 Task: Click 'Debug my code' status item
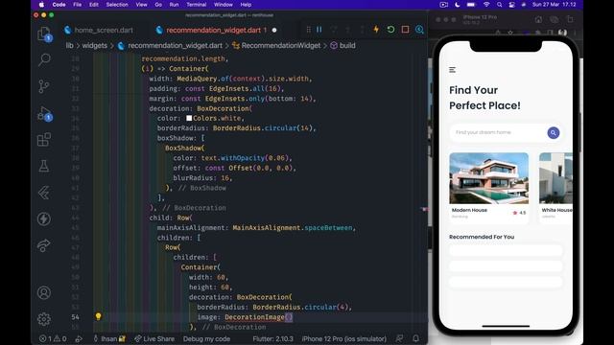pos(206,338)
